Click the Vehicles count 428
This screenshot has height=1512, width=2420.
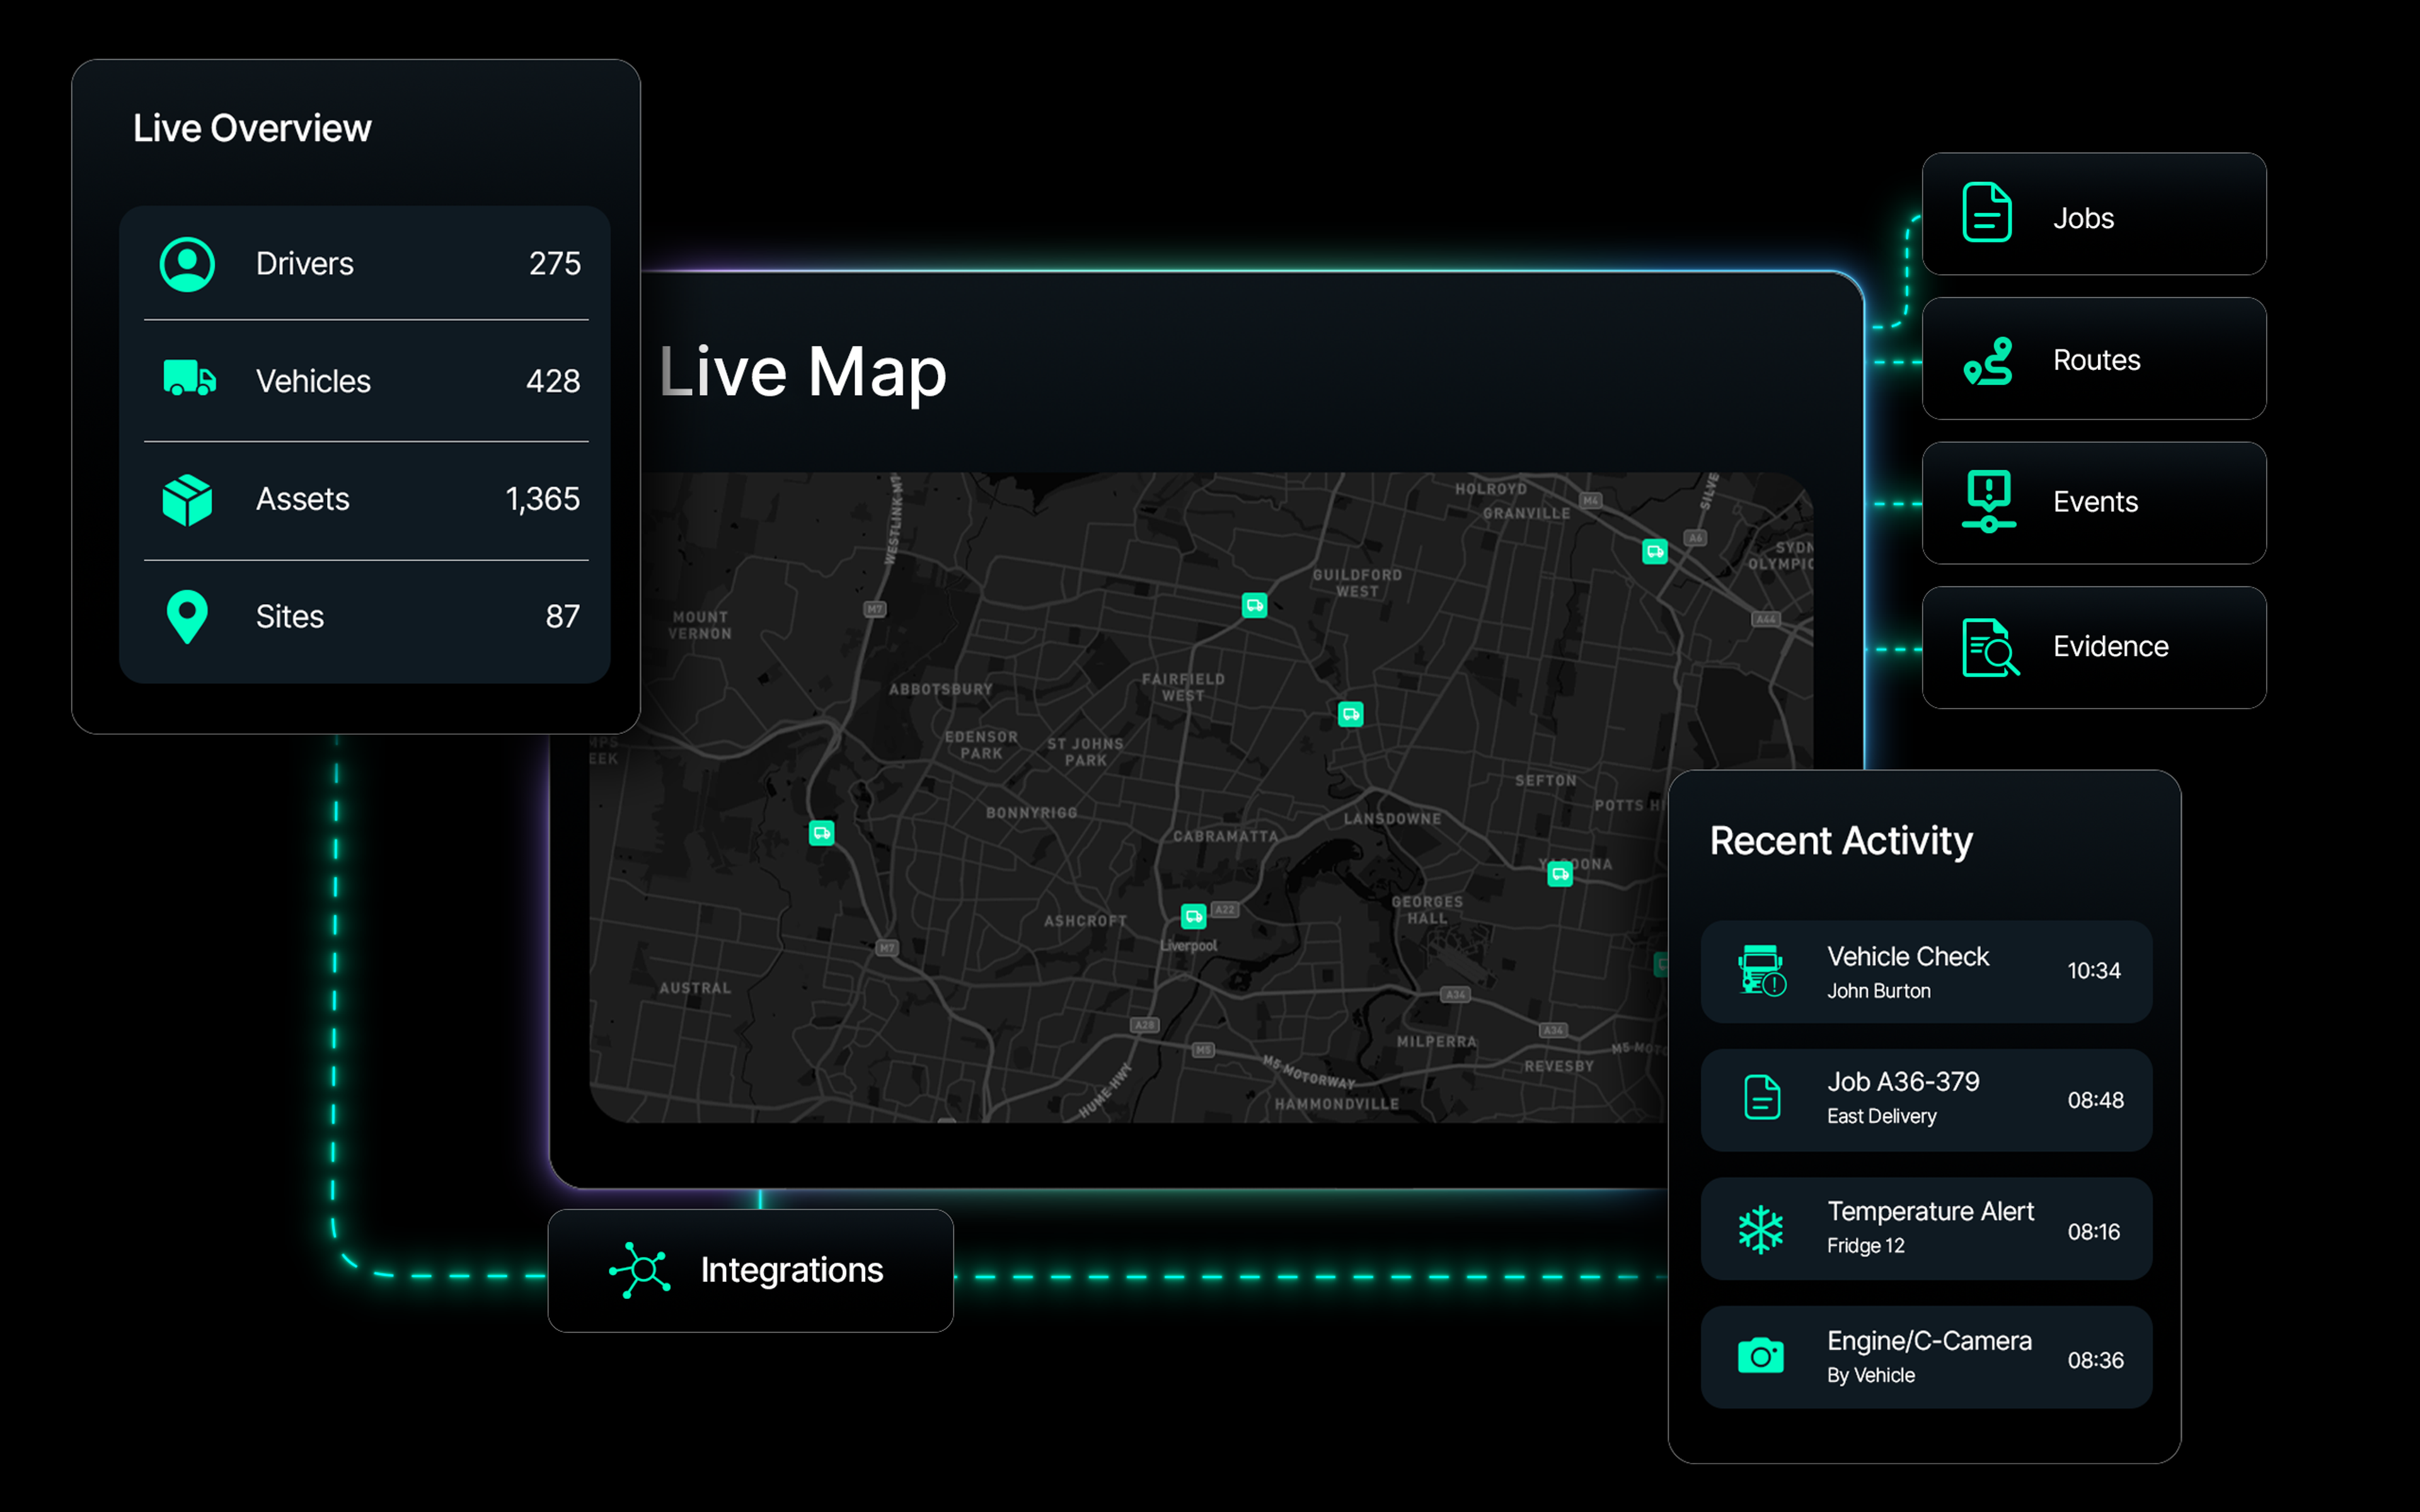(553, 381)
